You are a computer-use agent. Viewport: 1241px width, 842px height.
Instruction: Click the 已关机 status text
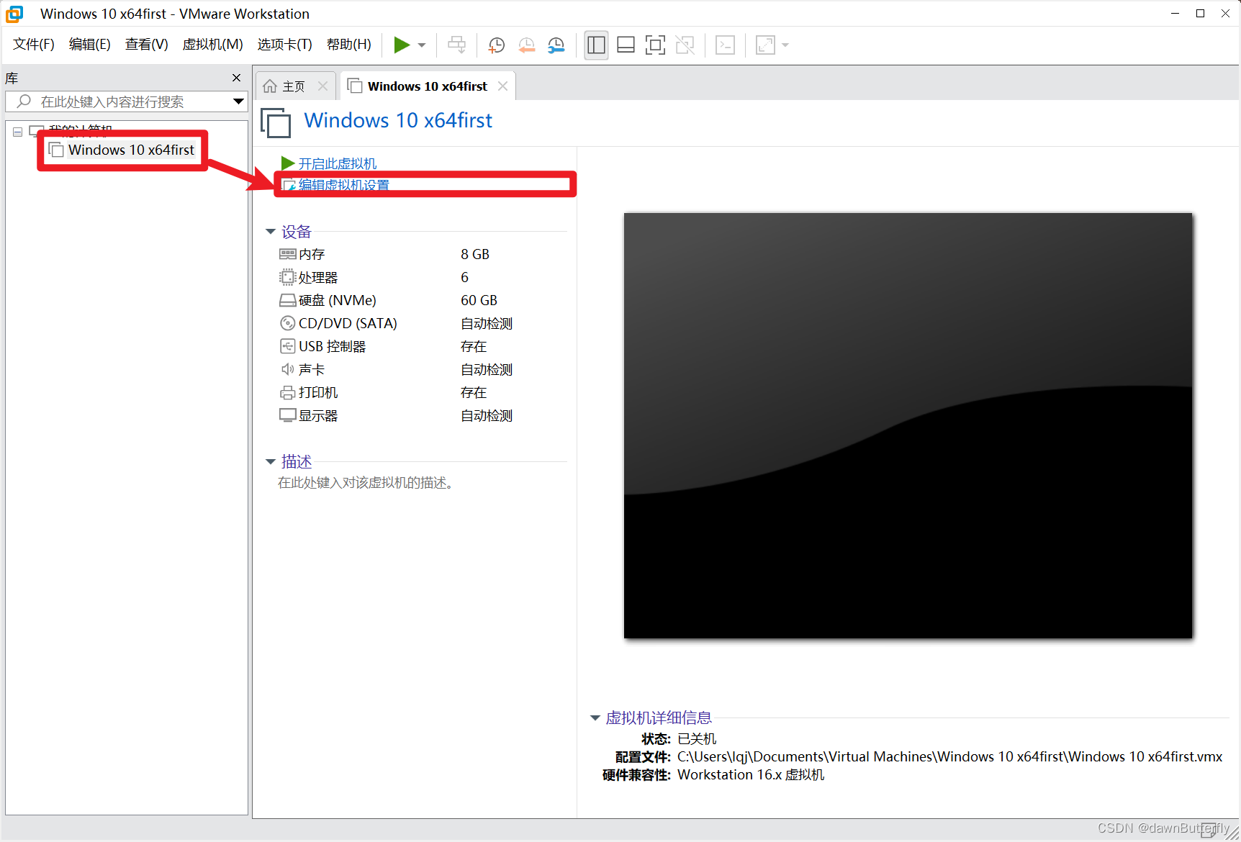(x=697, y=738)
